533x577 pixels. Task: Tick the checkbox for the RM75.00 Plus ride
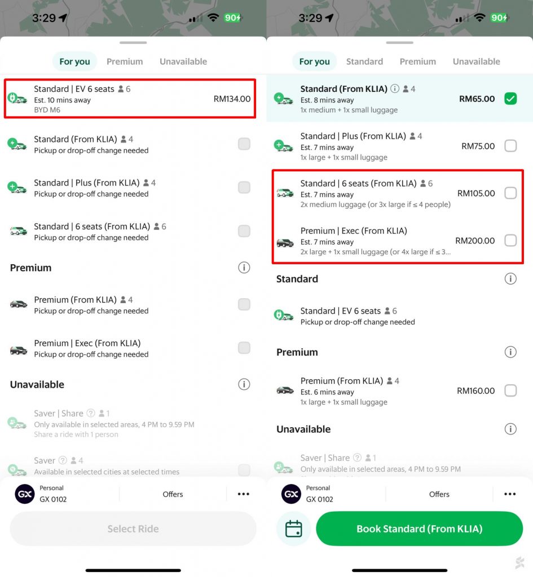pyautogui.click(x=510, y=146)
